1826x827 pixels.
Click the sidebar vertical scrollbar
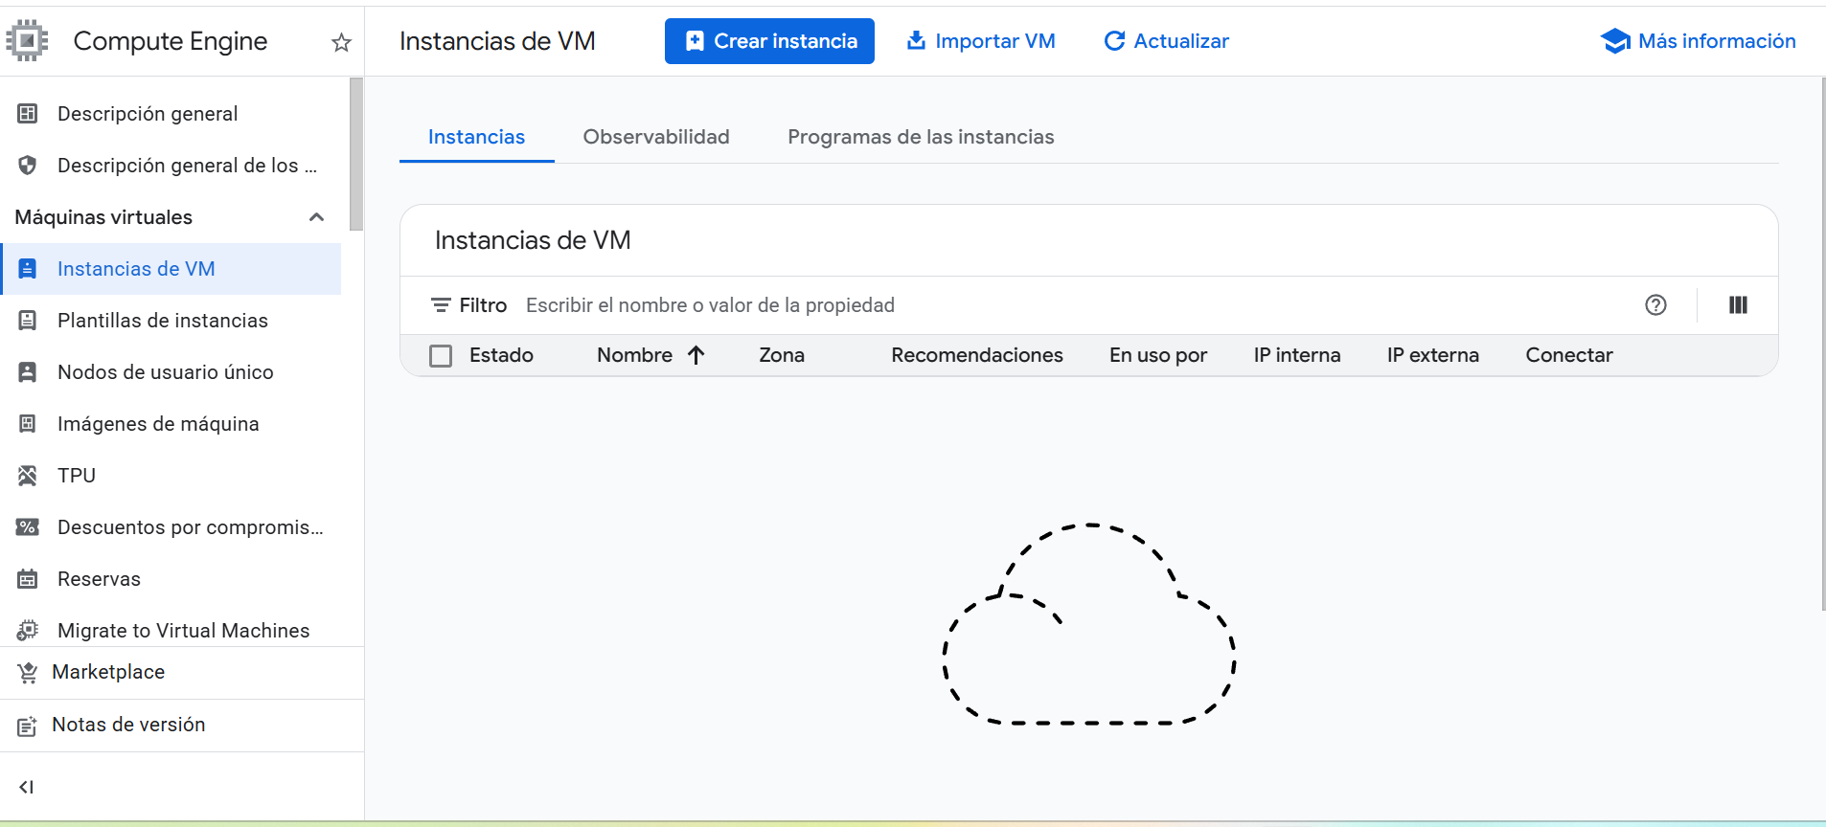pyautogui.click(x=356, y=153)
